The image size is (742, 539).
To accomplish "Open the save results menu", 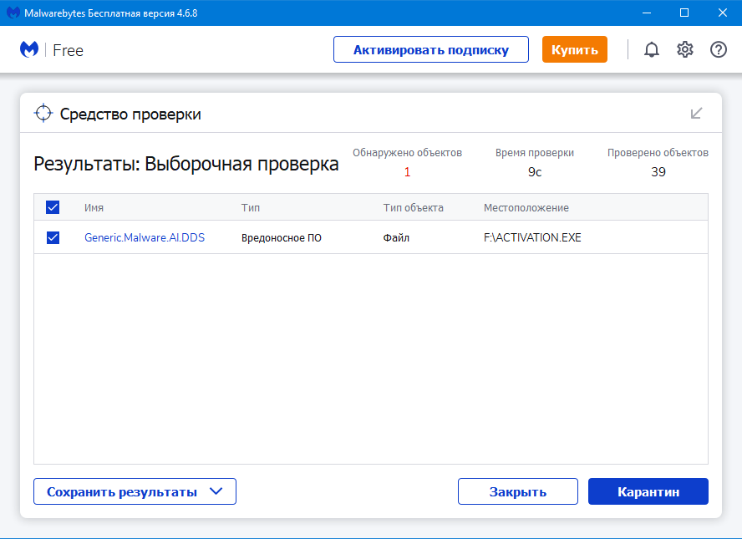I will coord(135,491).
